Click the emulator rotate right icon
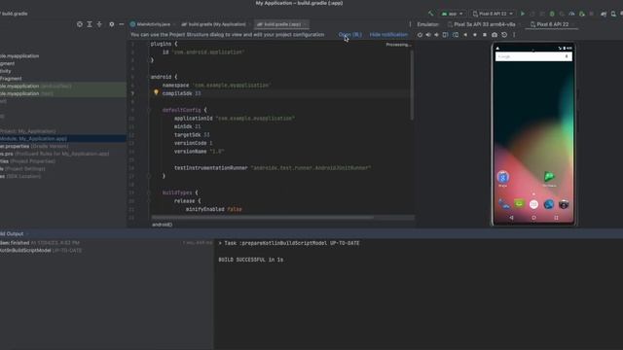The image size is (623, 350). [456, 35]
